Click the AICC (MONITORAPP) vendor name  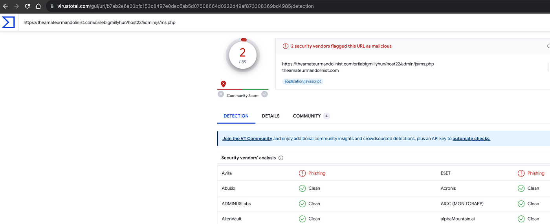(x=462, y=204)
